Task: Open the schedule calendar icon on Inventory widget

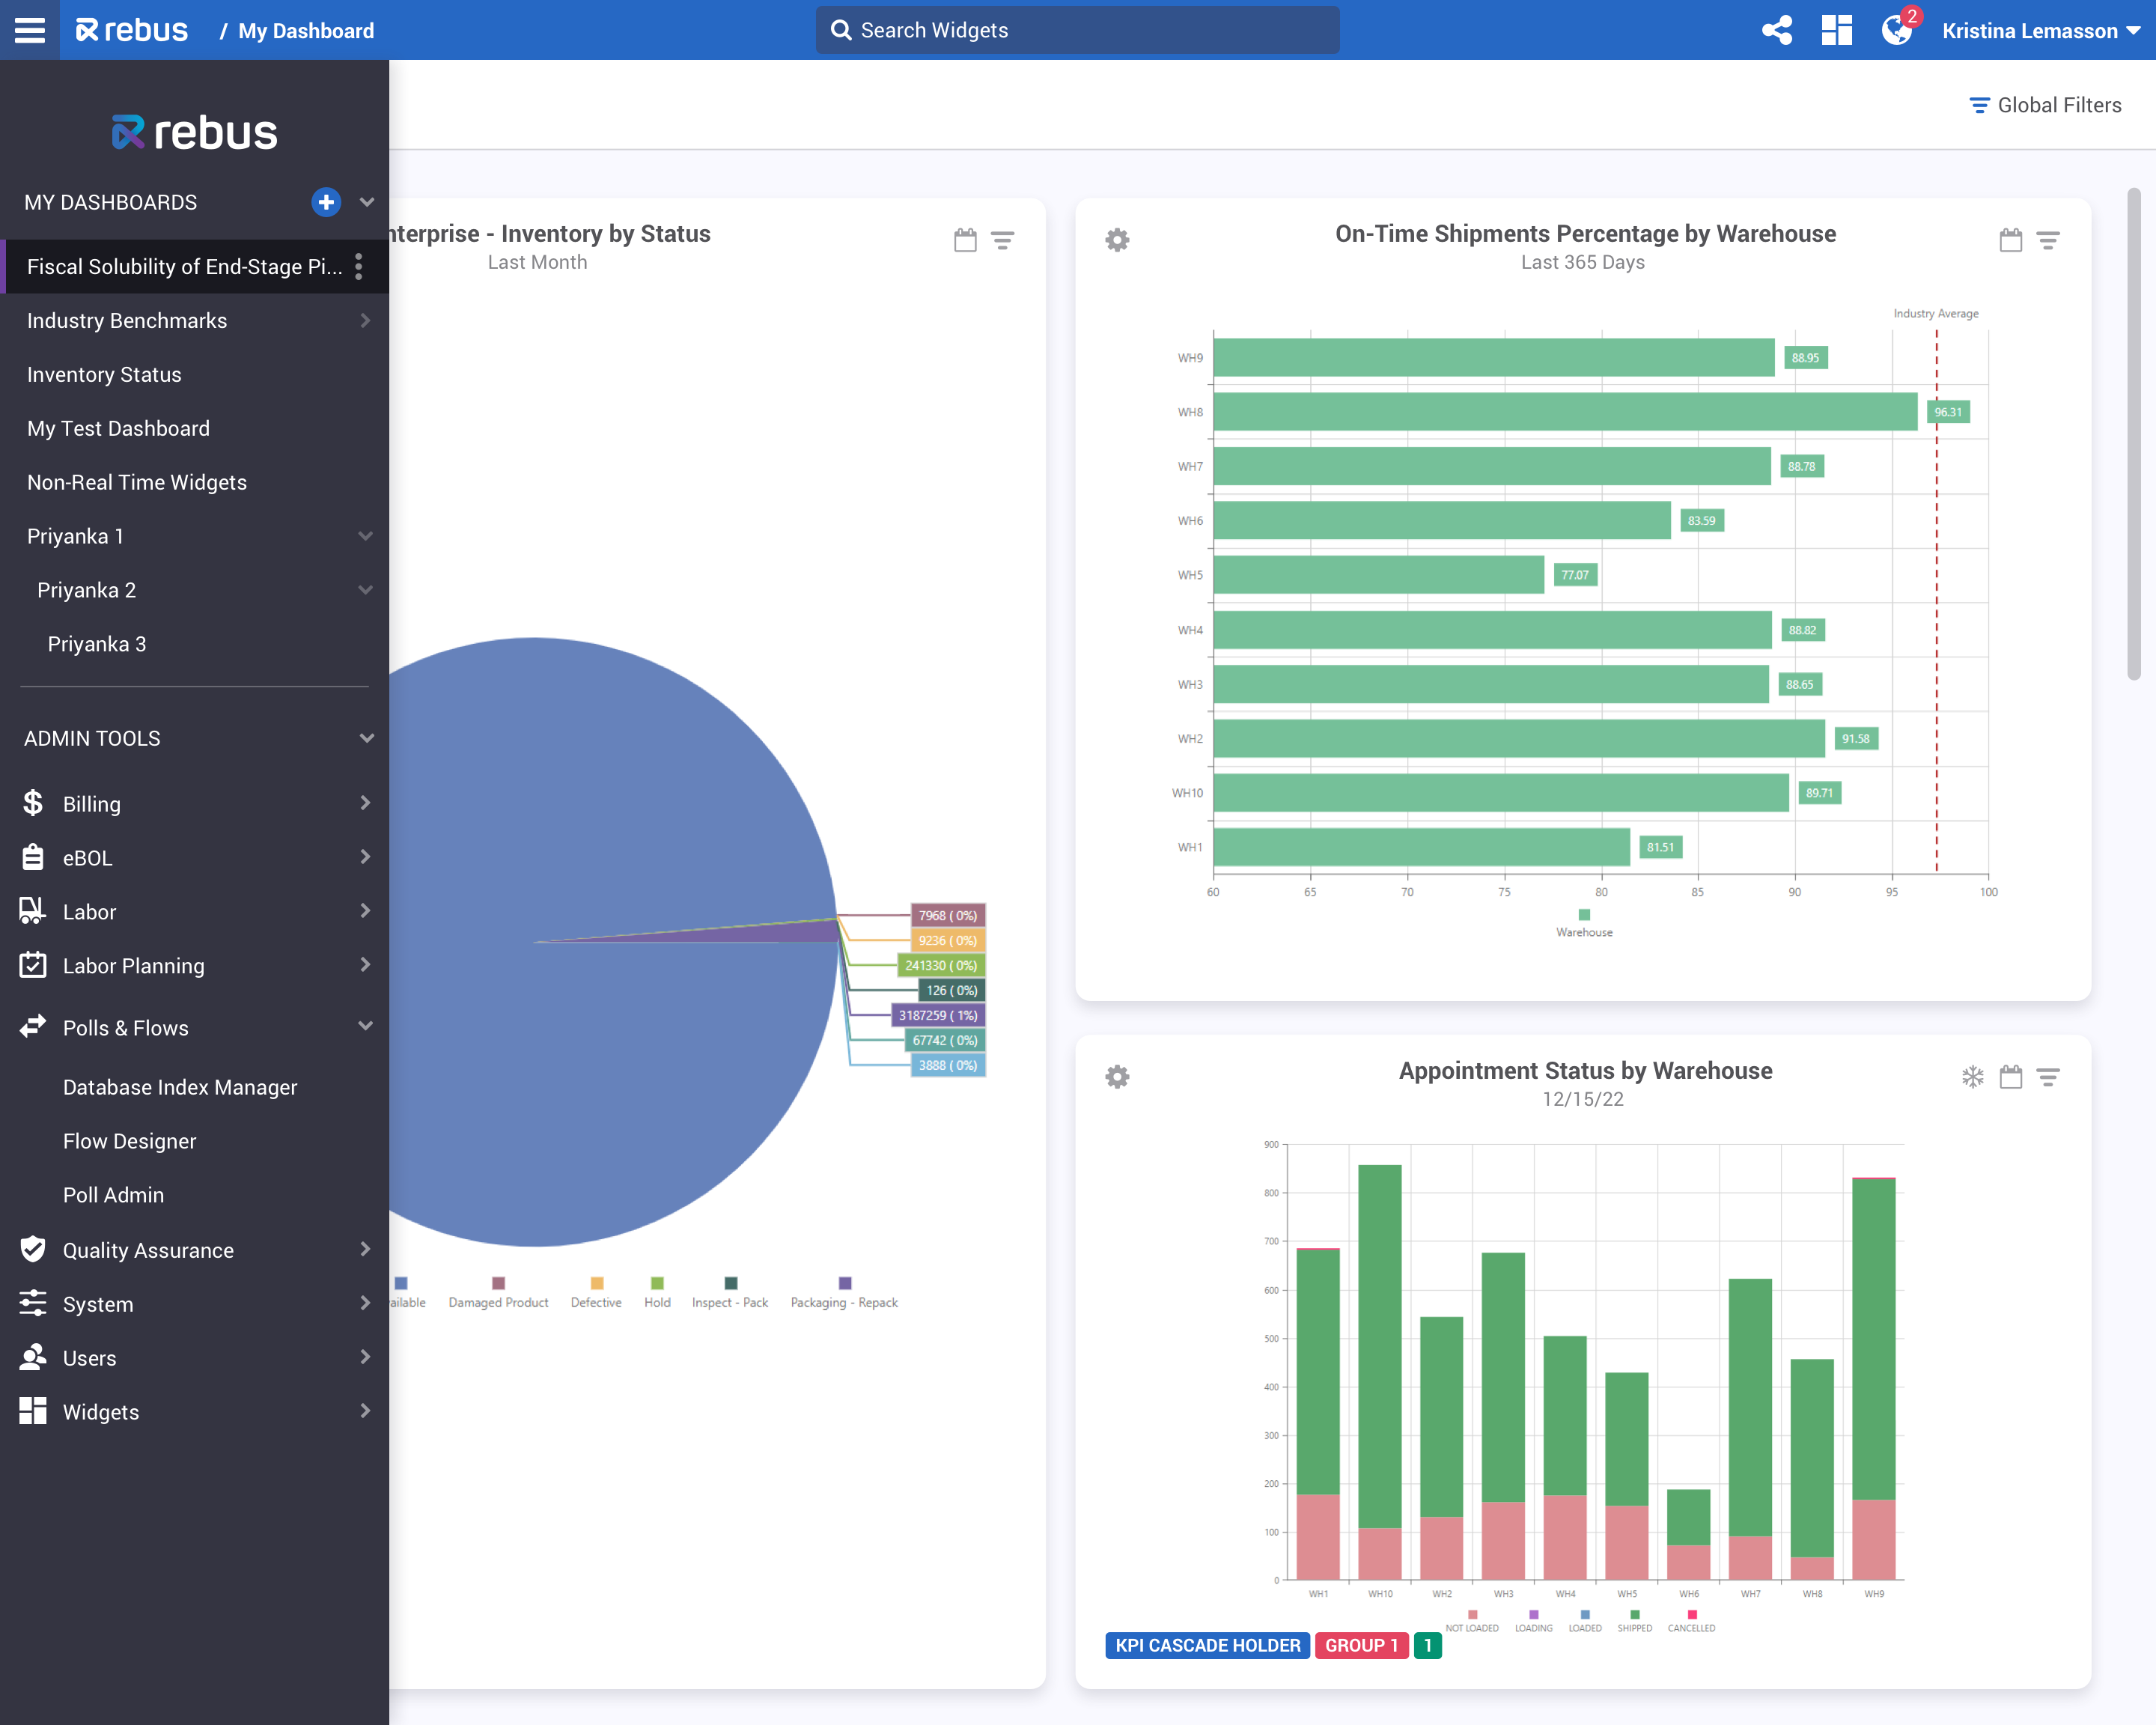Action: pos(964,240)
